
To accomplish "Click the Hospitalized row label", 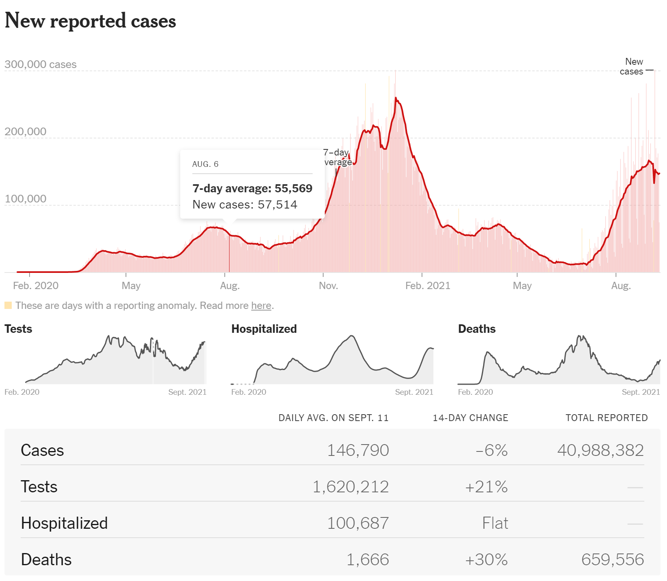I will click(64, 523).
